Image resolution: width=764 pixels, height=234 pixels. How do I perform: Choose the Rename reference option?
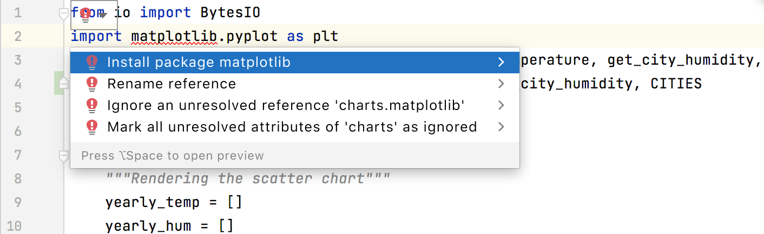[x=172, y=84]
